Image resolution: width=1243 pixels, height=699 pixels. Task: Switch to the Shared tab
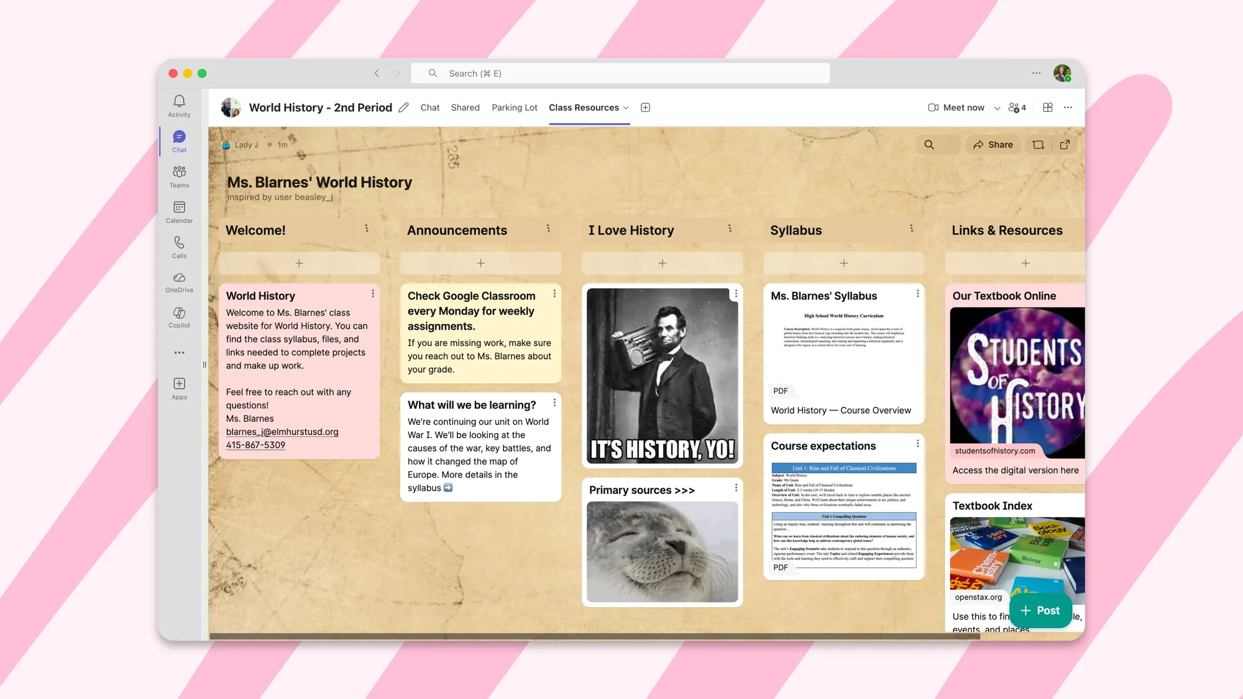465,107
